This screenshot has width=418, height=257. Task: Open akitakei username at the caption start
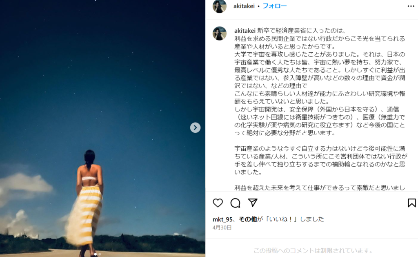[245, 31]
